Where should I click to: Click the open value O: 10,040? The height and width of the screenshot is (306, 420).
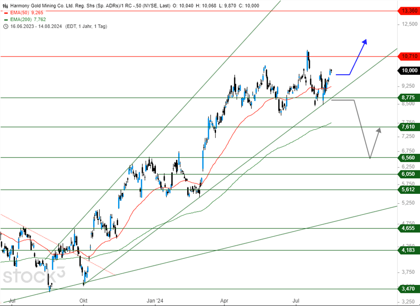(183, 6)
